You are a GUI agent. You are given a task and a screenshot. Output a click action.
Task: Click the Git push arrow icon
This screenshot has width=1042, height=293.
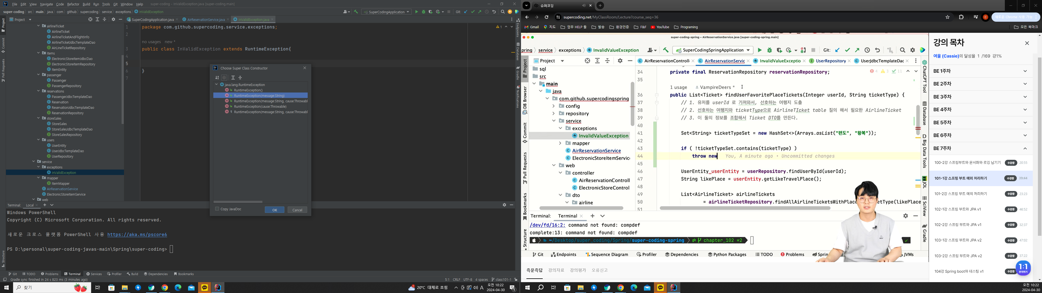click(480, 12)
